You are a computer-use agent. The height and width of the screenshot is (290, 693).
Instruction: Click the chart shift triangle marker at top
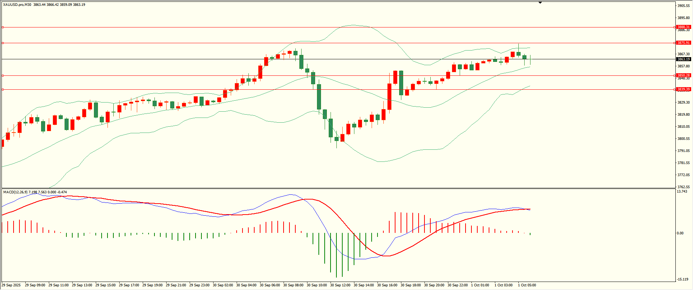point(540,3)
